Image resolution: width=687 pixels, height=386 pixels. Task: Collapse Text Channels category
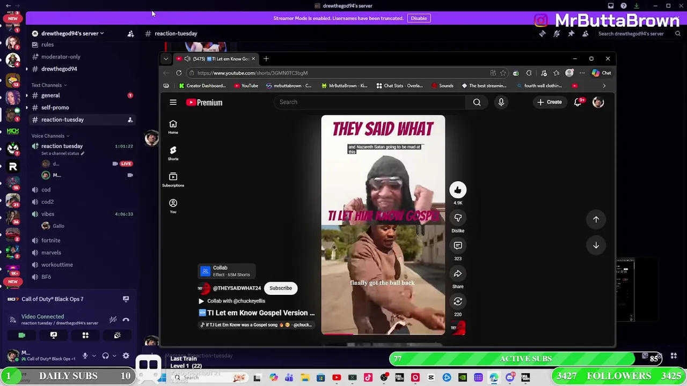coord(49,85)
